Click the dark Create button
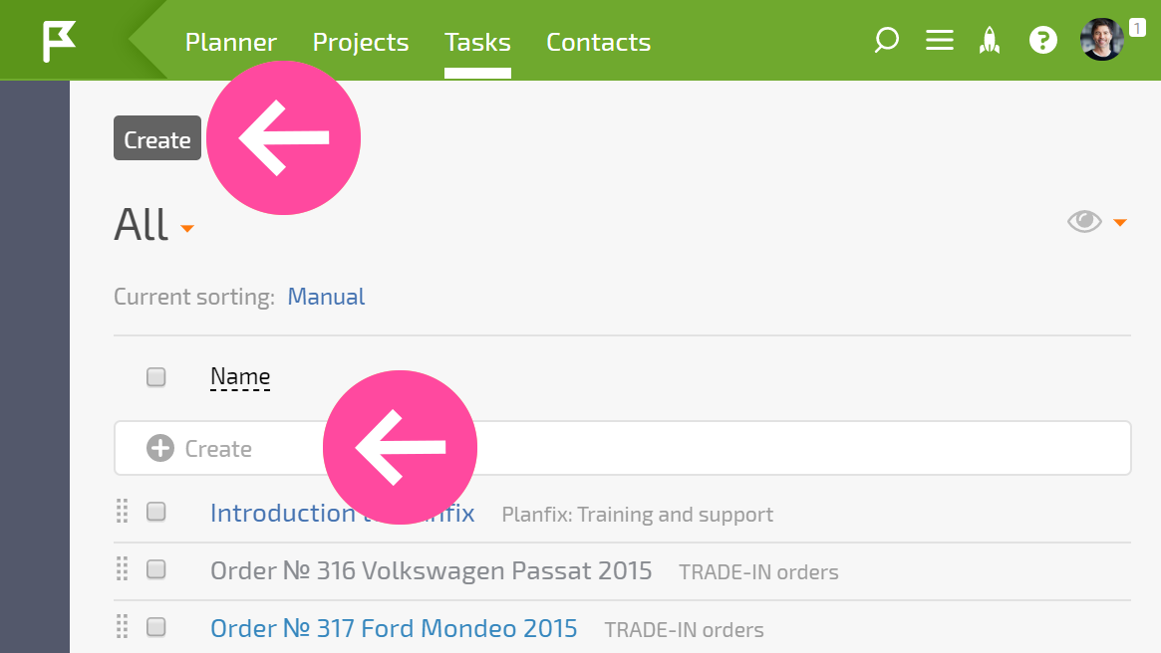Screen dimensions: 1161x653 [157, 138]
